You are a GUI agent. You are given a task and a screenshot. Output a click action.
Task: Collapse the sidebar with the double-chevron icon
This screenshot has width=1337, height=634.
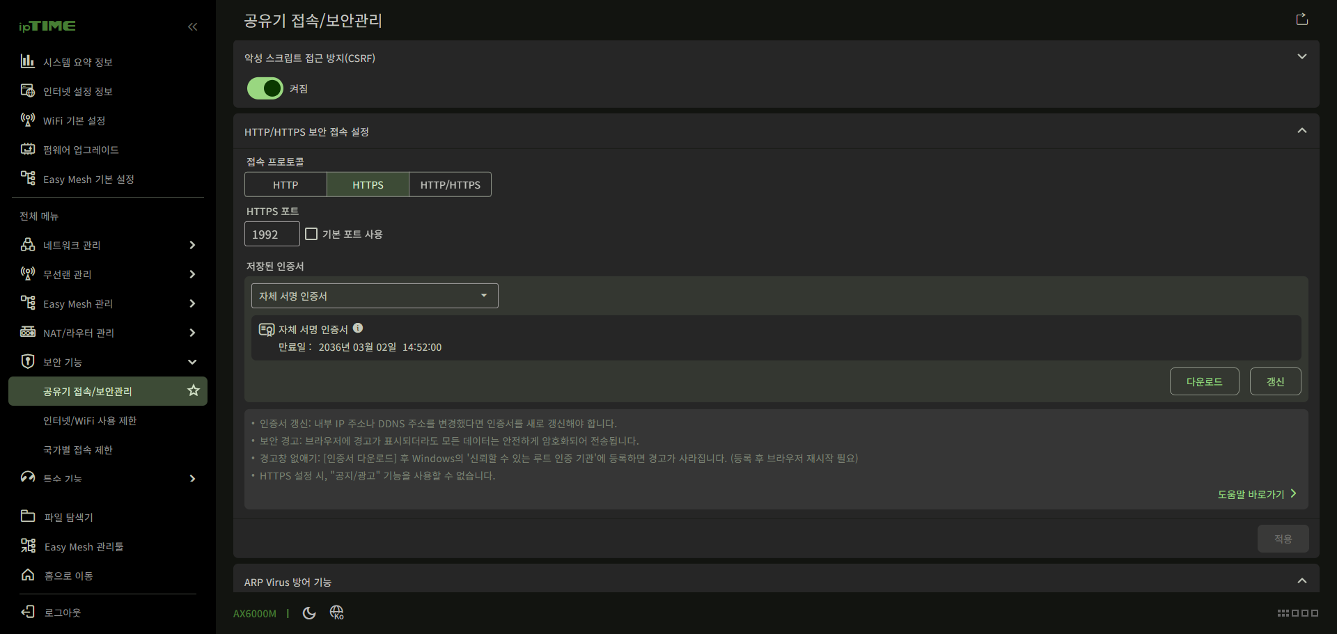click(193, 27)
